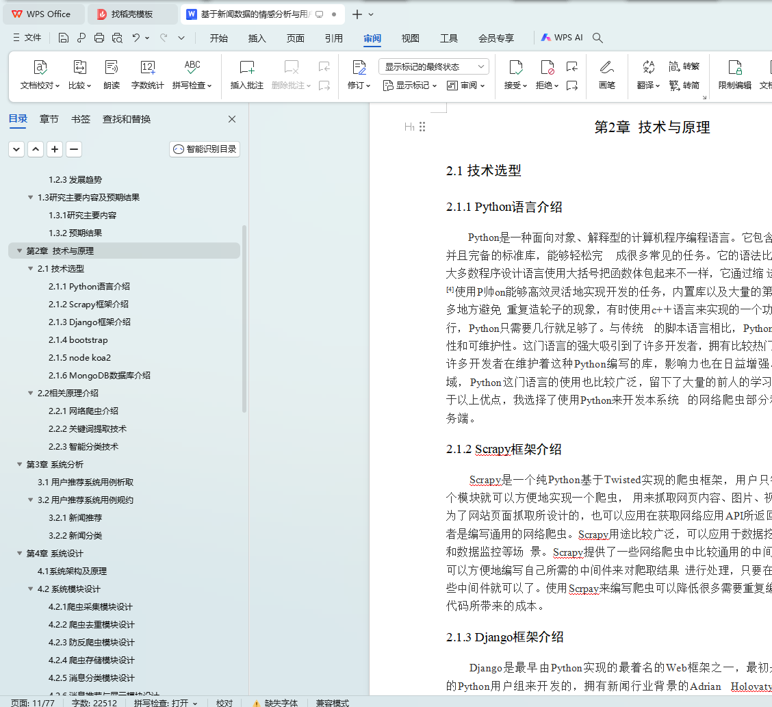772x707 pixels.
Task: Click the up-chevron outline level button
Action: coord(36,149)
